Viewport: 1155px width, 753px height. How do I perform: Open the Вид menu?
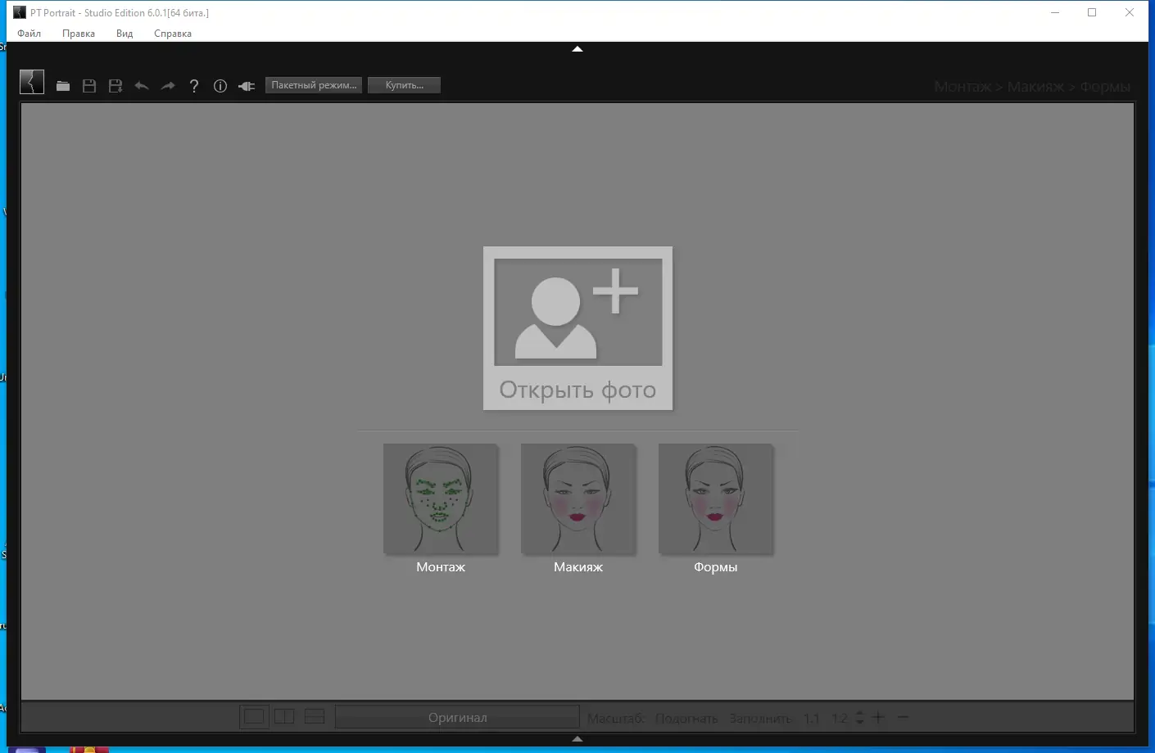[125, 34]
